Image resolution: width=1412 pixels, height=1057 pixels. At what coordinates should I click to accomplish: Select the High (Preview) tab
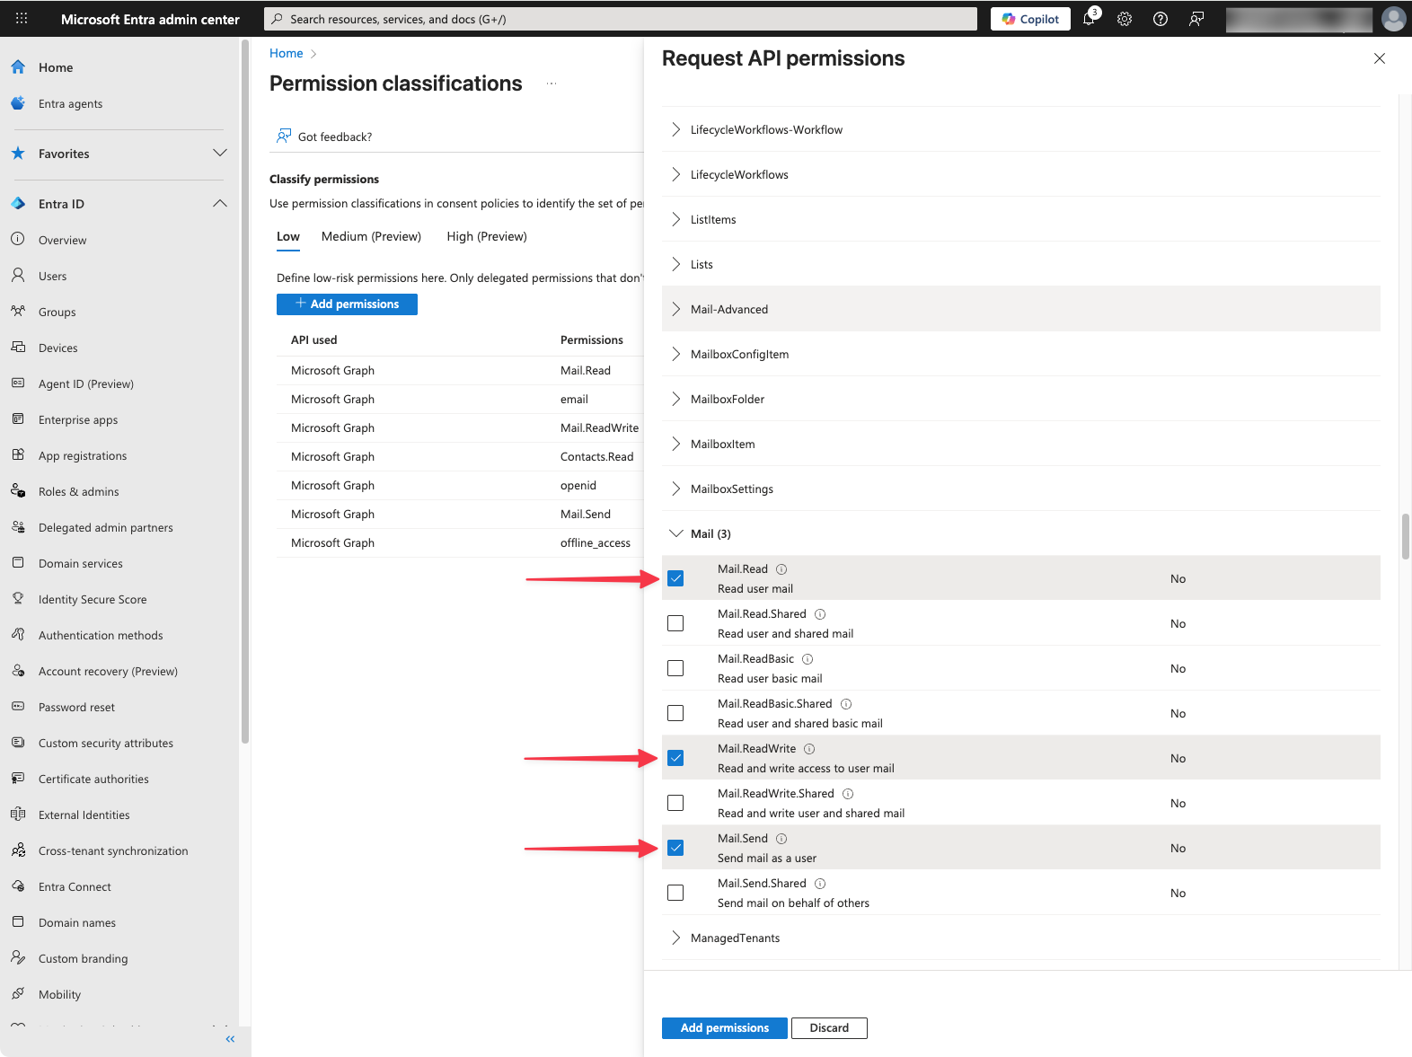point(487,237)
